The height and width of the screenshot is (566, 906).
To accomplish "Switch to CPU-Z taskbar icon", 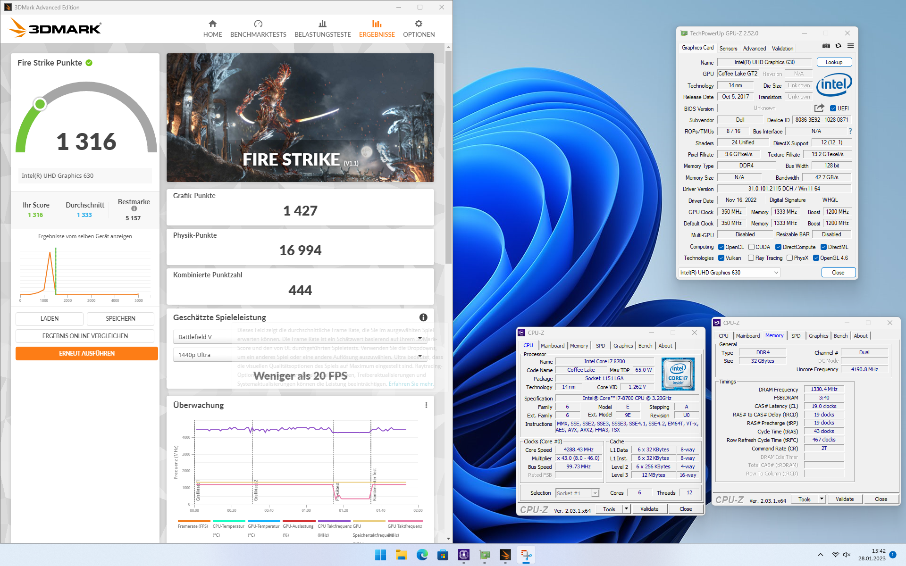I will point(463,555).
